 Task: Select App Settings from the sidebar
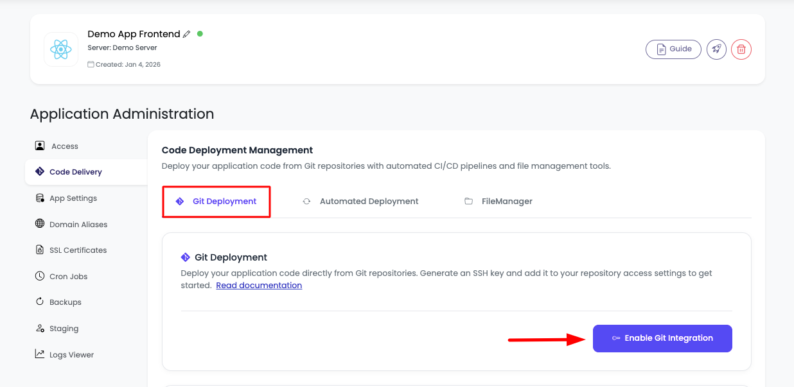click(x=73, y=198)
